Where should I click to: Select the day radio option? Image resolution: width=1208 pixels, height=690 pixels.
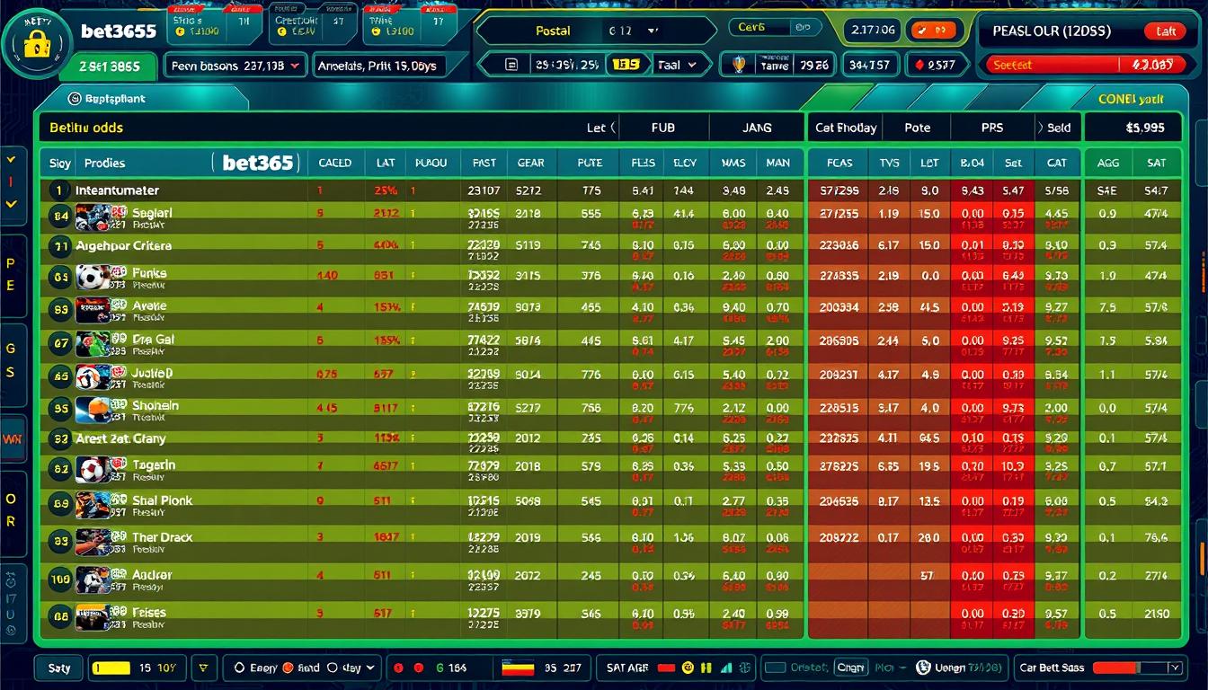click(333, 668)
